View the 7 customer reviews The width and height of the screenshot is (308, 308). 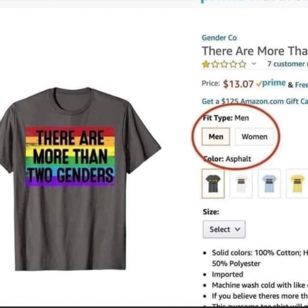click(x=287, y=64)
